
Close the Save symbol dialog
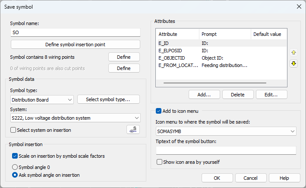299,6
